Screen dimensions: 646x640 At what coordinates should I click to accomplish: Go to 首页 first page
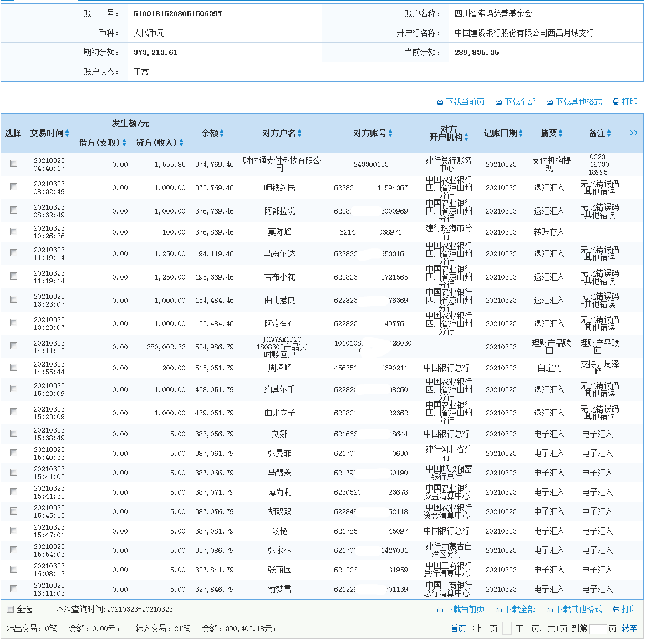[x=458, y=629]
